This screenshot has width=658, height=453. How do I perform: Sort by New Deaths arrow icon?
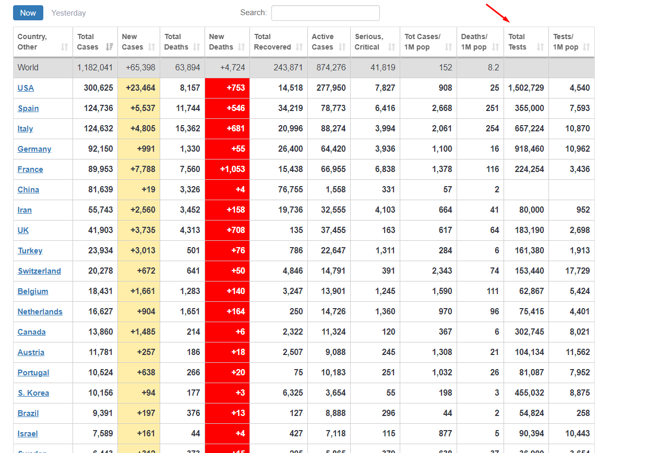[242, 47]
